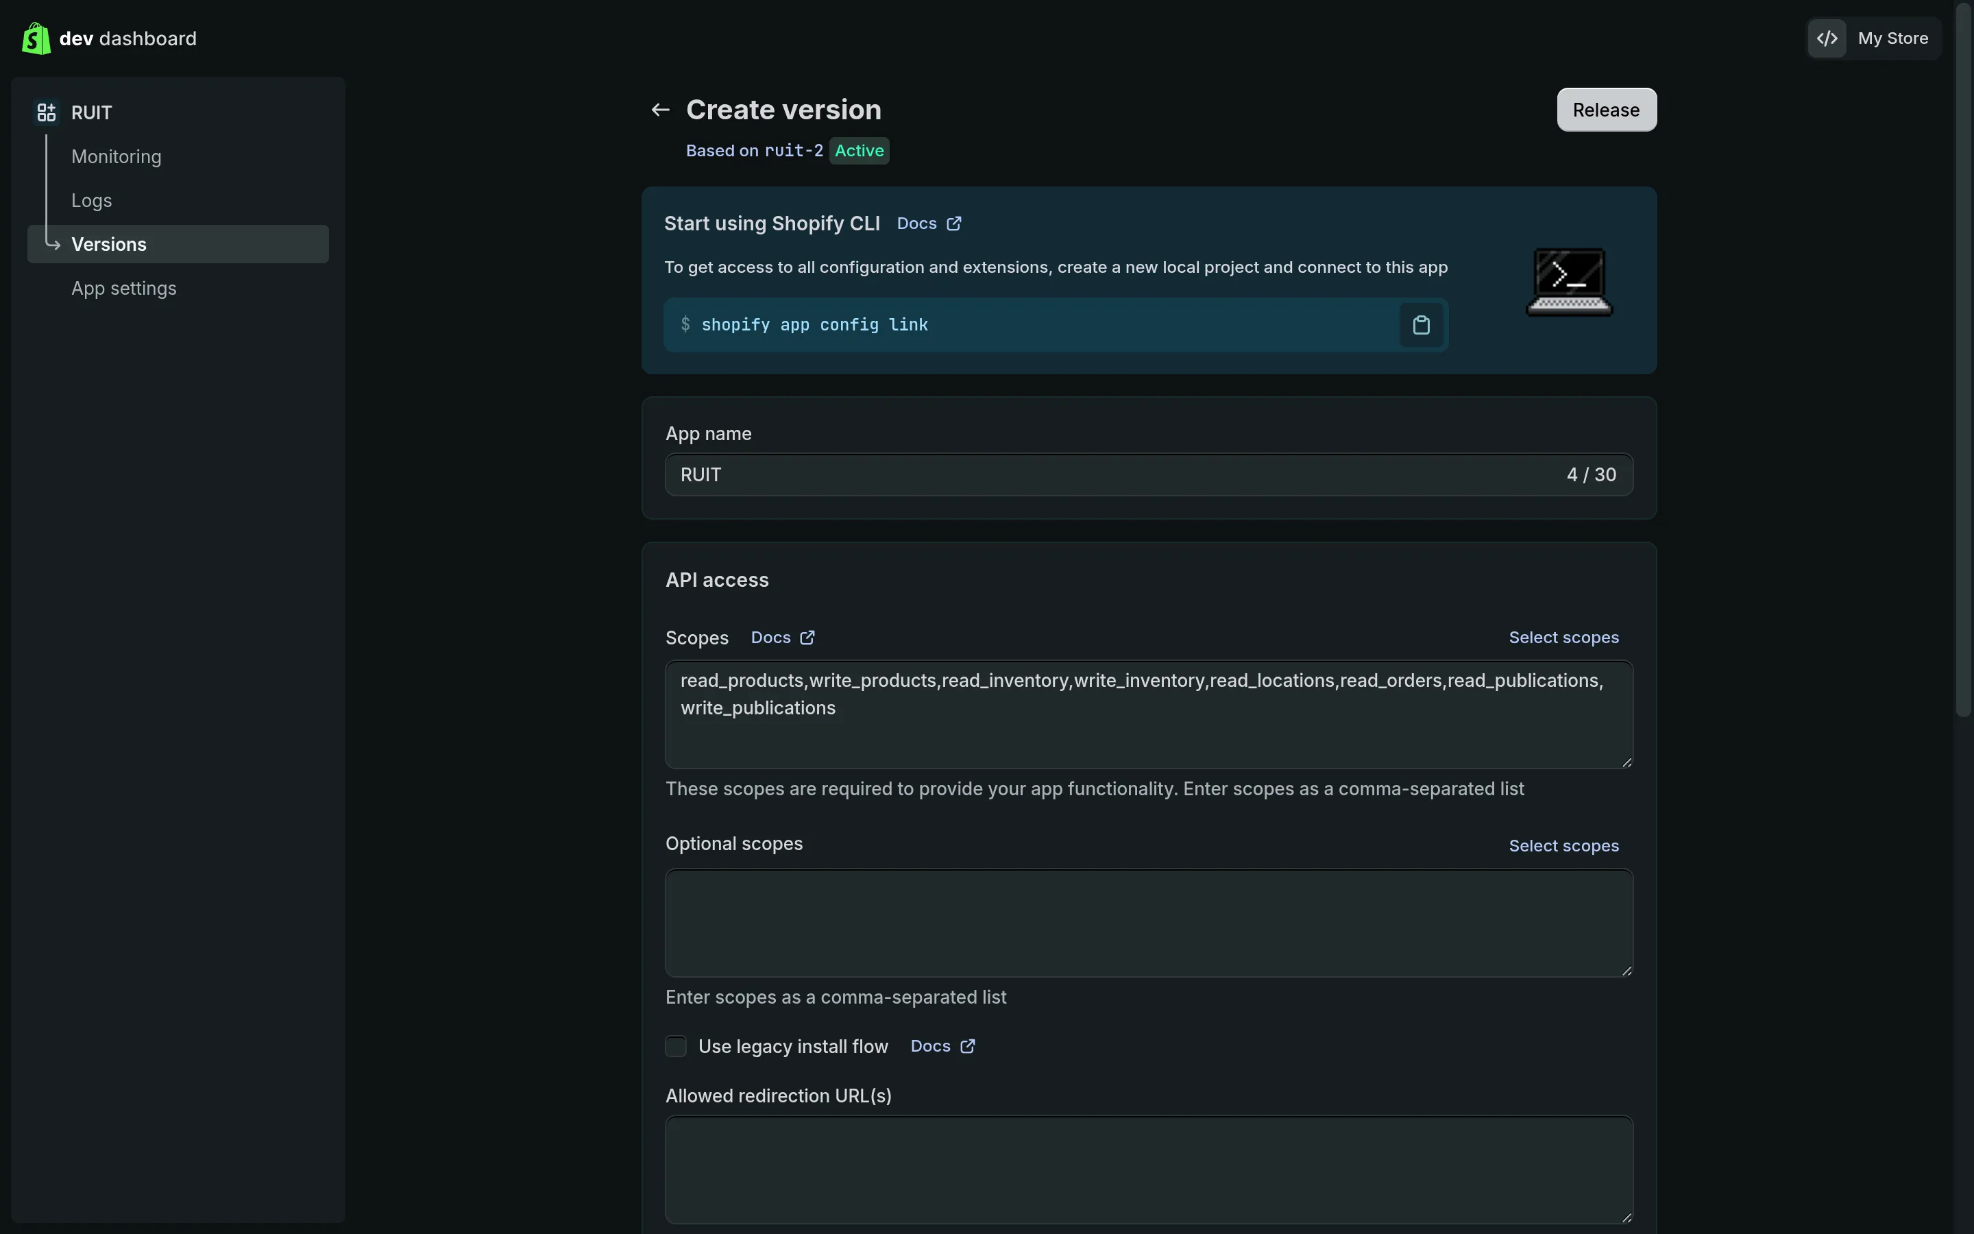The height and width of the screenshot is (1234, 1974).
Task: Click the Allowed redirection URL(s) text area
Action: click(1149, 1170)
